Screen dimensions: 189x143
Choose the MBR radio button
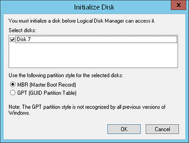pos(13,84)
